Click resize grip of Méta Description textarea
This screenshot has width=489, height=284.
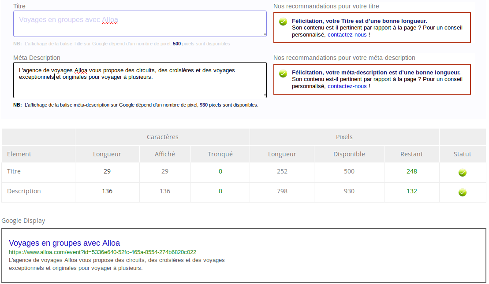tap(264, 95)
